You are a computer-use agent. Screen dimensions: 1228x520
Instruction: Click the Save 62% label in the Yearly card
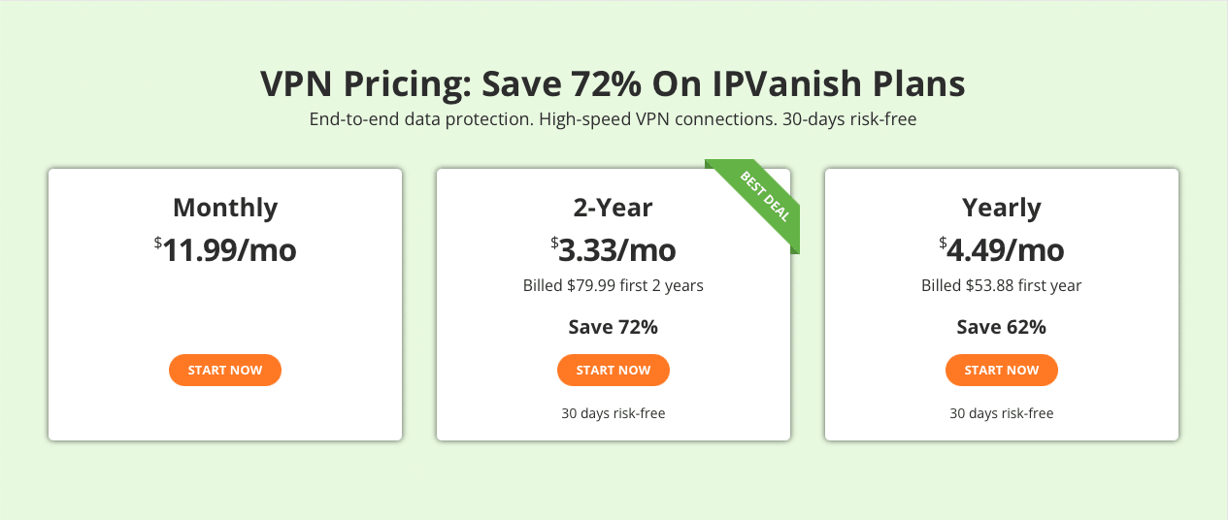coord(1002,327)
